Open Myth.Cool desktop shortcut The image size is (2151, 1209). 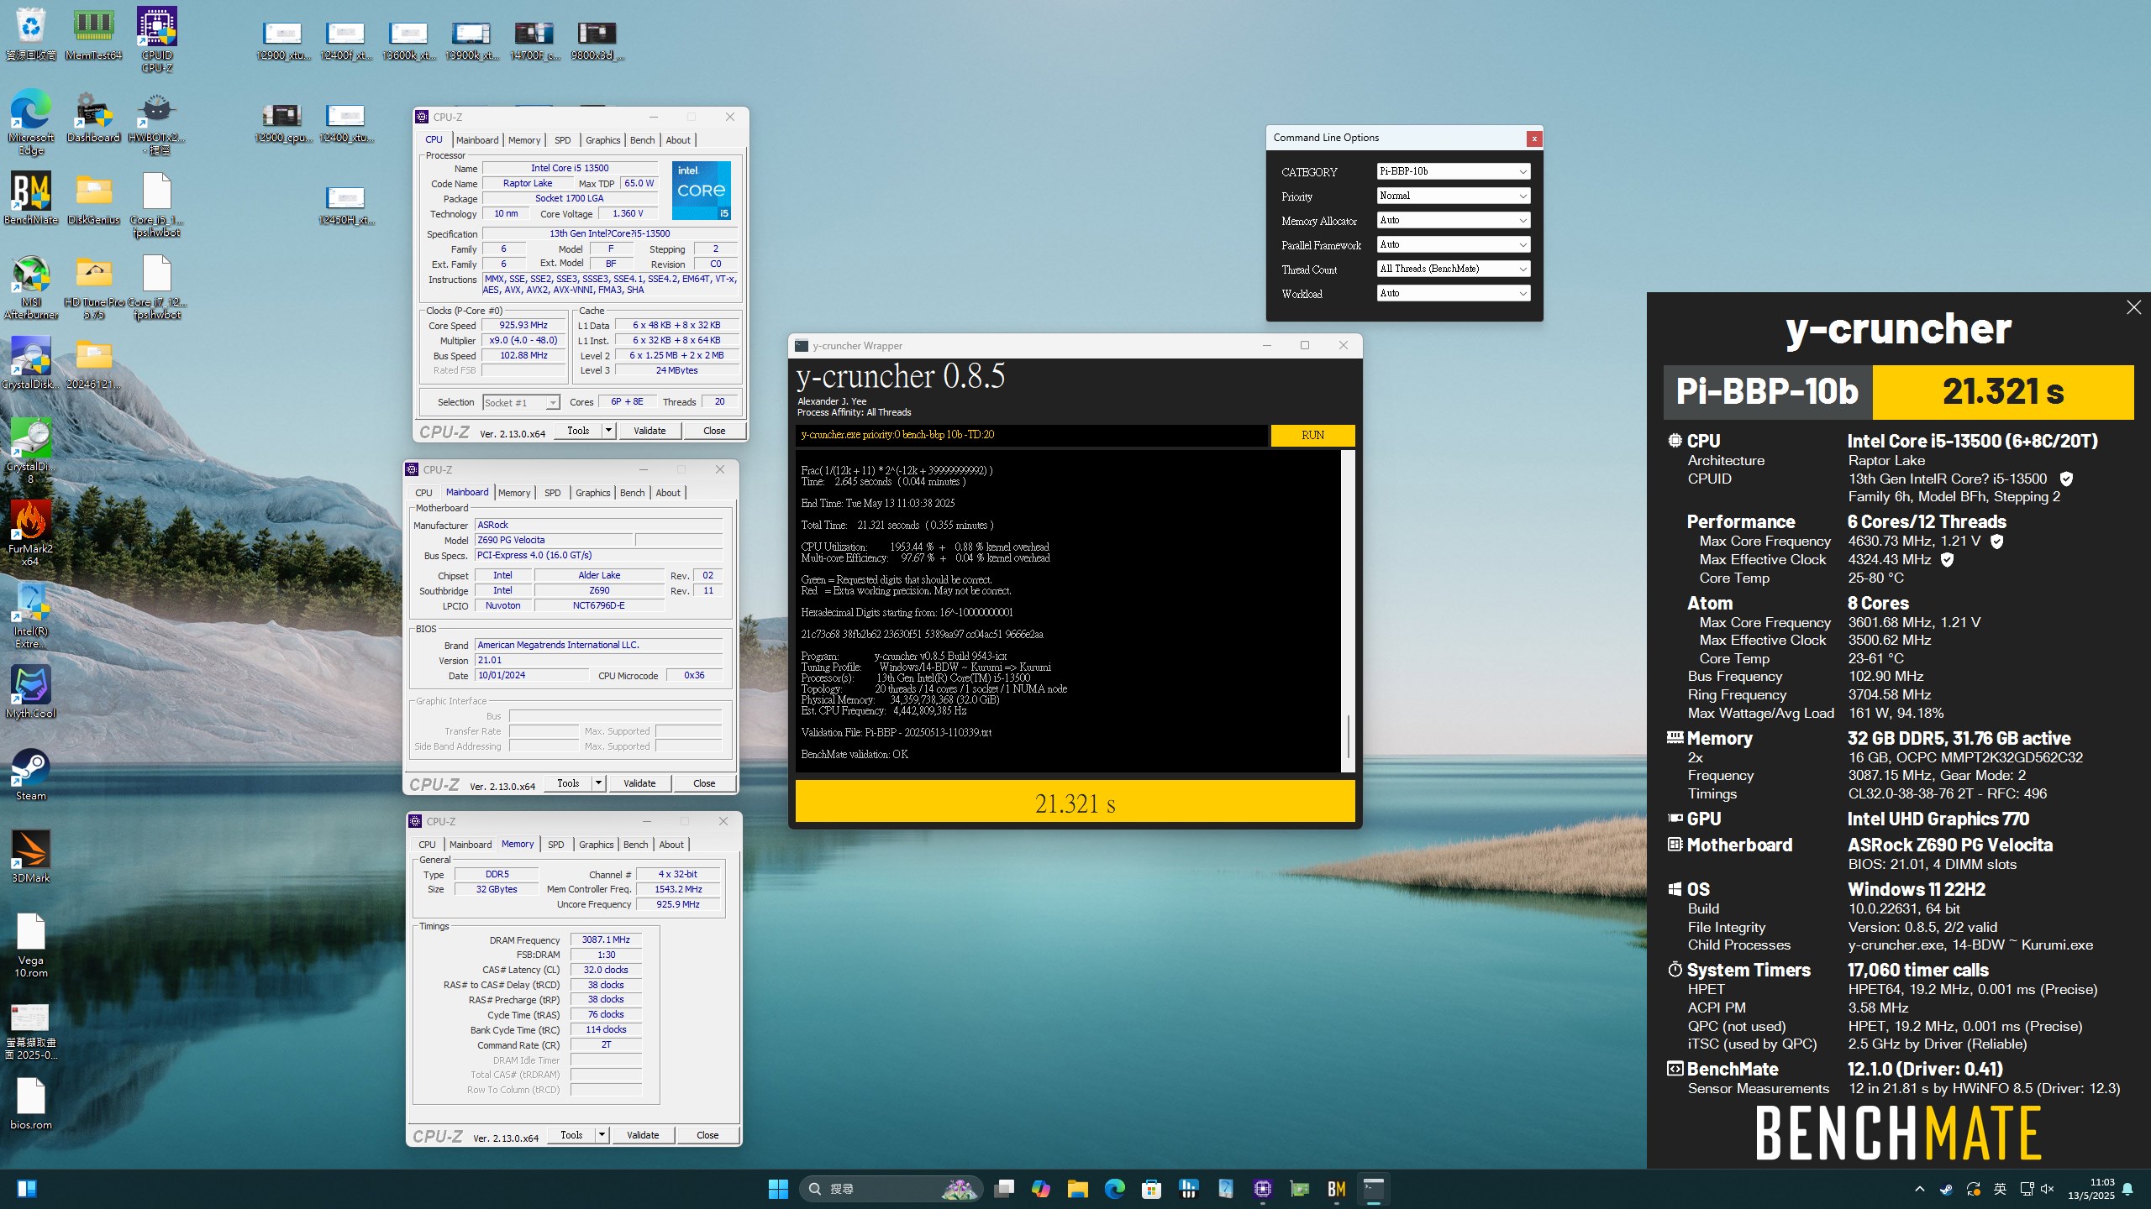pyautogui.click(x=31, y=692)
